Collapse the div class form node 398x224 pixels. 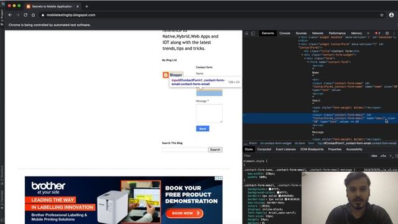pos(305,58)
